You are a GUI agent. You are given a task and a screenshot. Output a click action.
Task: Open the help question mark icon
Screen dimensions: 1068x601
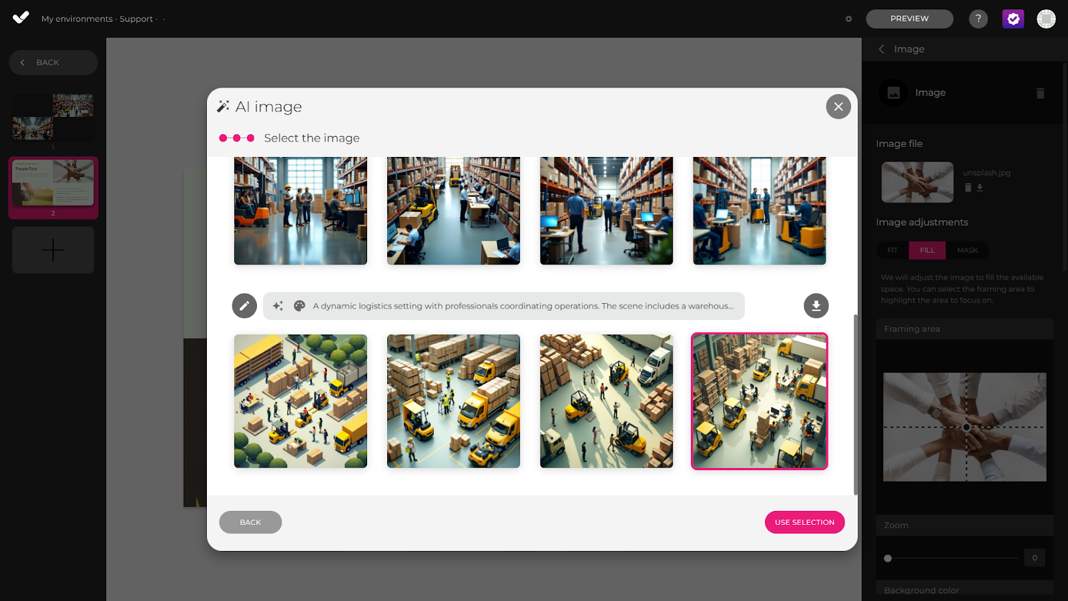click(x=978, y=19)
